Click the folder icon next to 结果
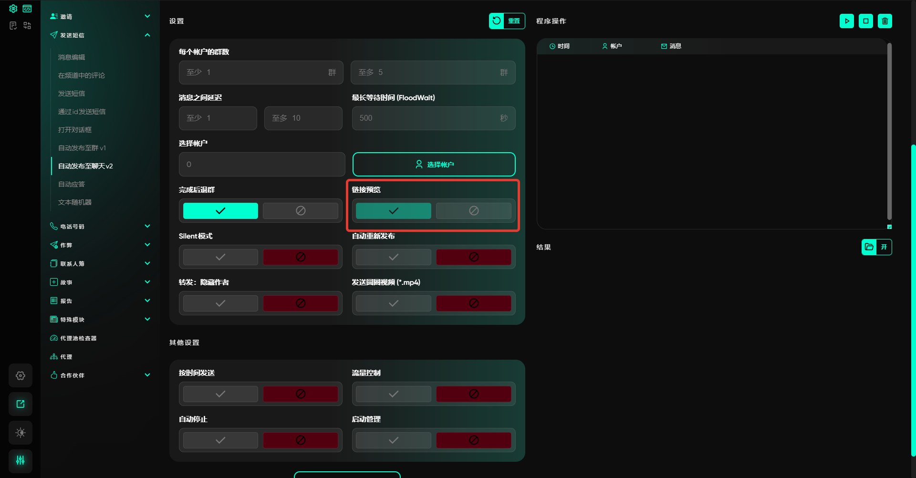The image size is (916, 478). pyautogui.click(x=869, y=247)
